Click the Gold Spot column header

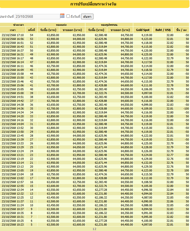pos(143,30)
